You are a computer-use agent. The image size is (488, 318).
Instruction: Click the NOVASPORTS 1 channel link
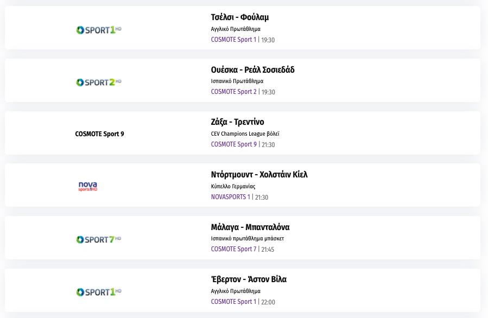(230, 197)
